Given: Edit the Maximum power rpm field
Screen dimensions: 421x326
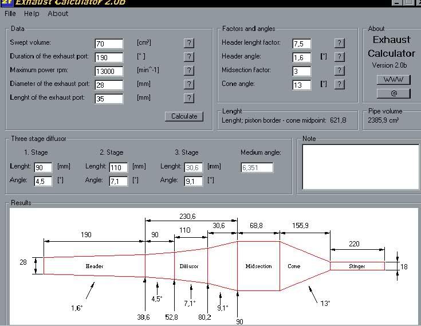Looking at the screenshot, I should coord(109,71).
